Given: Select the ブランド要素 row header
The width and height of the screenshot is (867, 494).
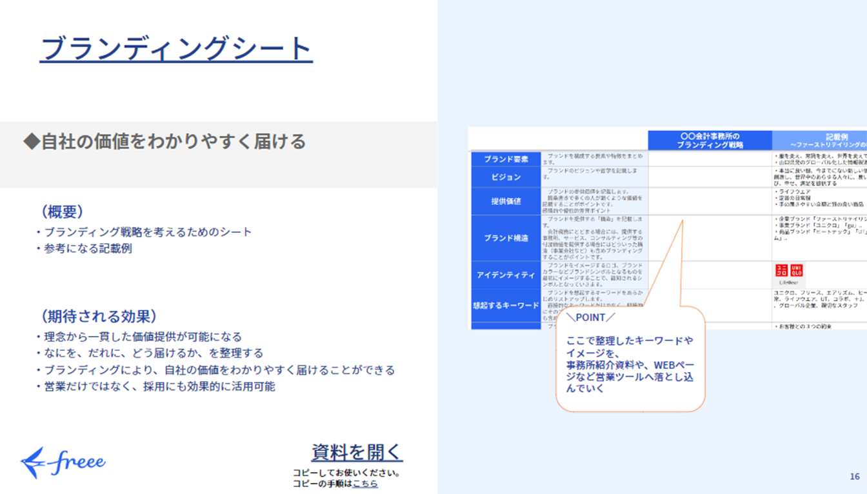Looking at the screenshot, I should pyautogui.click(x=506, y=159).
